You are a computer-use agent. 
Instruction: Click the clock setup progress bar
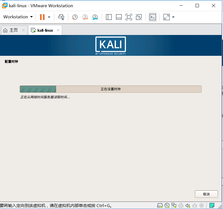click(x=111, y=89)
